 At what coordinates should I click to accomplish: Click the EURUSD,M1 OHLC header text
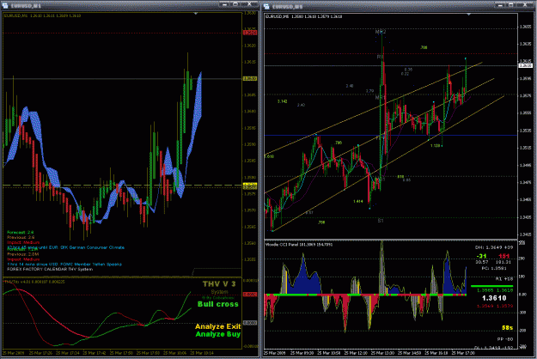point(42,15)
